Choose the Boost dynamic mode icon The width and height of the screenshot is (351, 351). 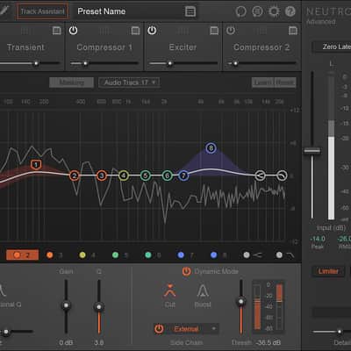[x=203, y=291]
